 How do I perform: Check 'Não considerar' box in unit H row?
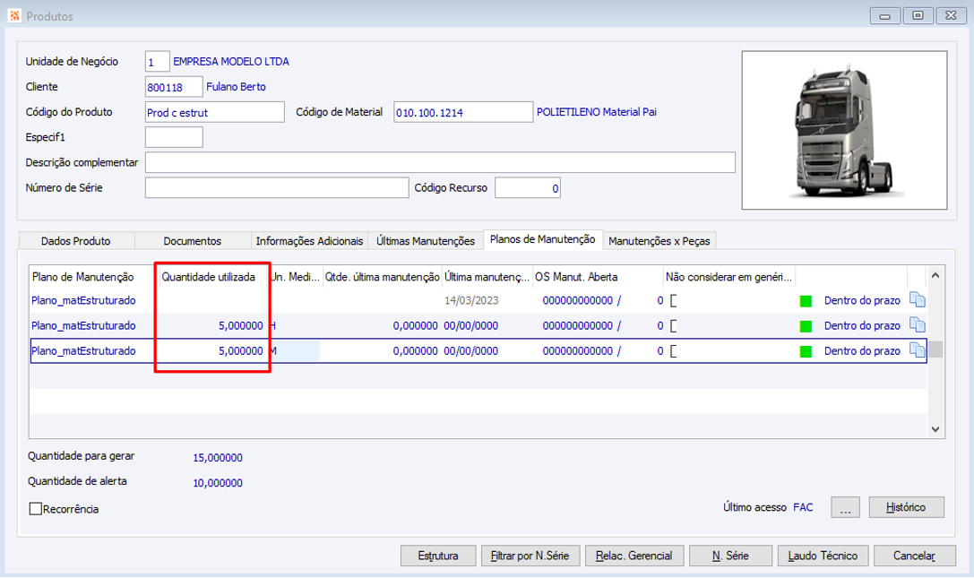(673, 325)
